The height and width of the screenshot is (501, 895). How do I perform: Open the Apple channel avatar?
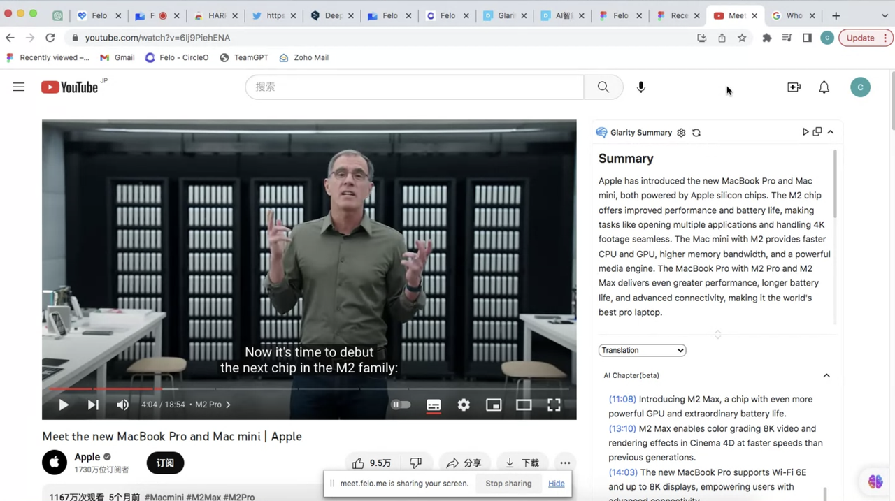(55, 463)
